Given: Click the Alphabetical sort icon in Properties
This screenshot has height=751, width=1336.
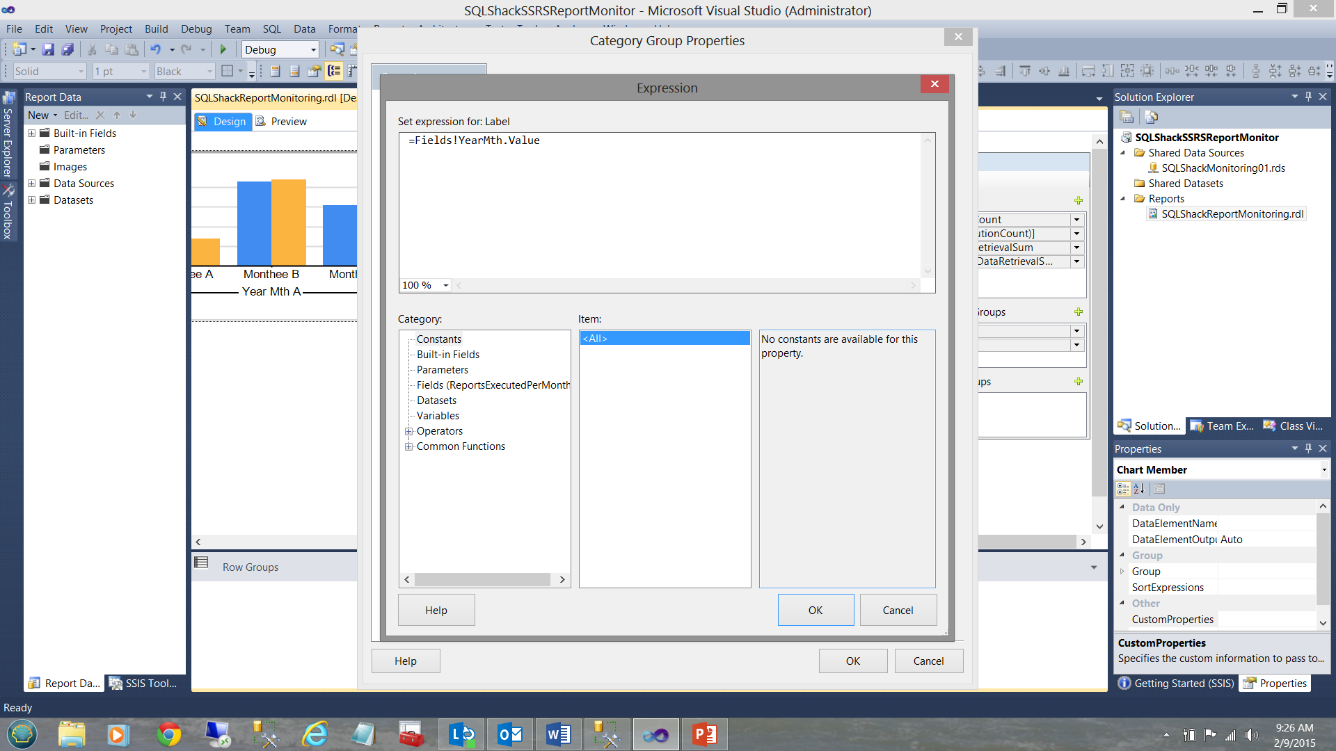Looking at the screenshot, I should [1138, 489].
